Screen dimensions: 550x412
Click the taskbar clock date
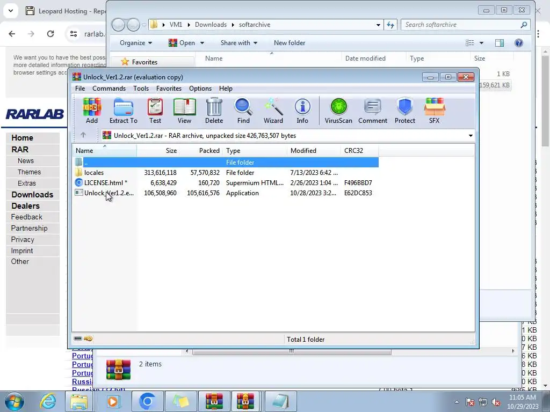[x=523, y=407]
